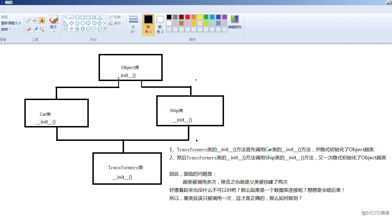392x218 pixels.
Task: Pick the purple palette swatch
Action: click(225, 17)
